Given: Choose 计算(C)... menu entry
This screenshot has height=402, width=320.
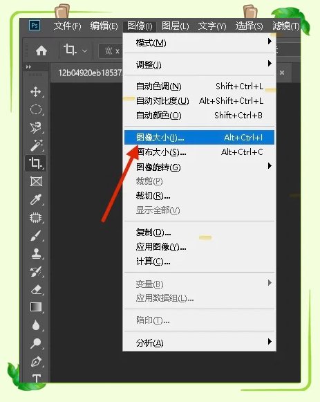Looking at the screenshot, I should tap(199, 262).
